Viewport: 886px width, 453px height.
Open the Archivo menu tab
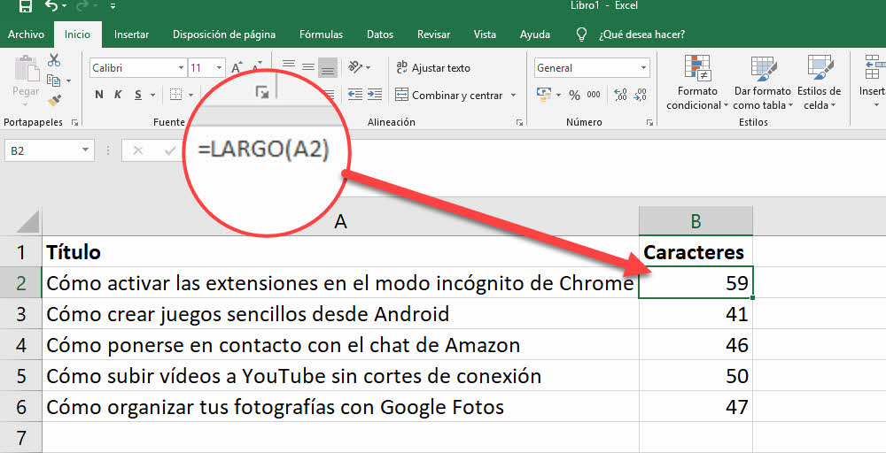tap(26, 35)
